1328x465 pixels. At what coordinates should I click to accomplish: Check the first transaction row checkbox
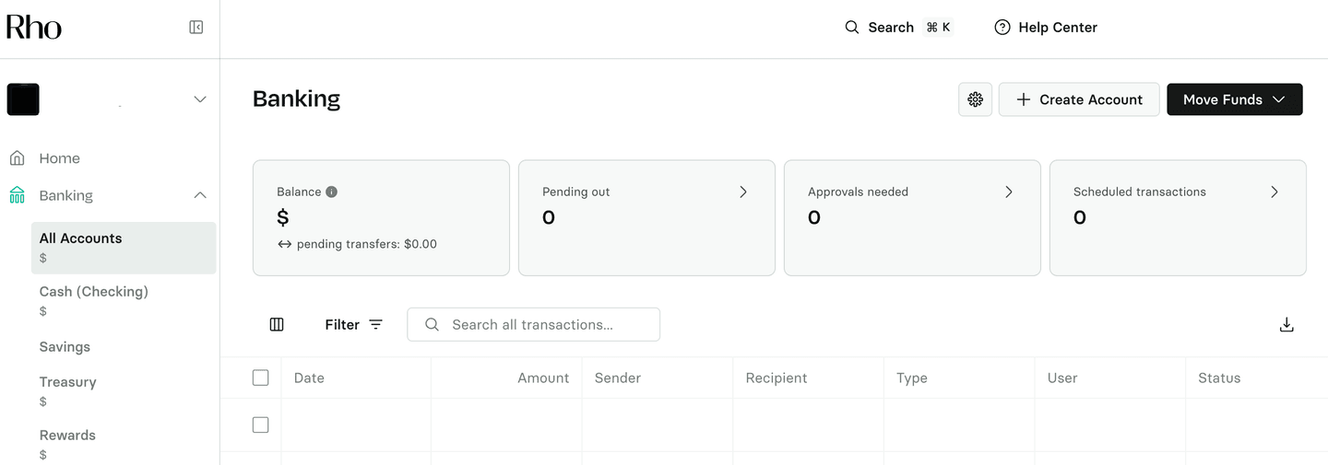tap(261, 425)
